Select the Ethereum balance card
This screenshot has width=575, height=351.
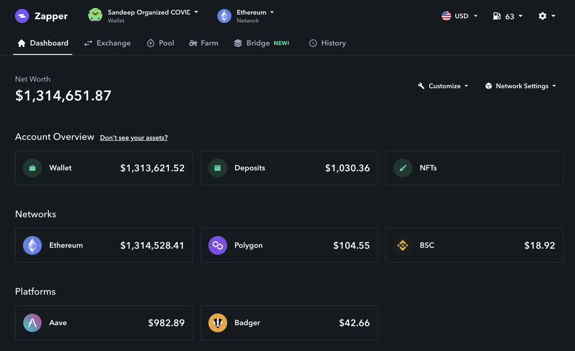[104, 245]
